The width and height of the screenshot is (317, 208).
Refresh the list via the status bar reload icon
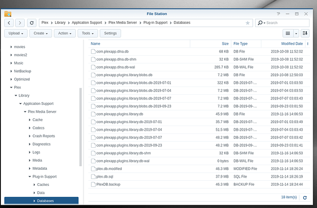[305, 197]
